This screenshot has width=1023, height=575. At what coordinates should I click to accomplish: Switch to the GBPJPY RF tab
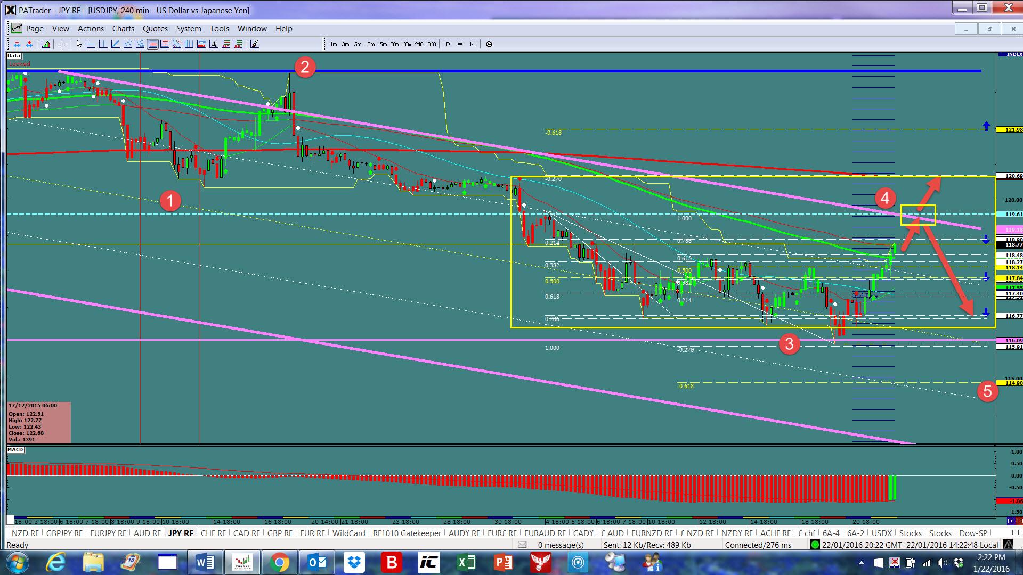click(64, 533)
